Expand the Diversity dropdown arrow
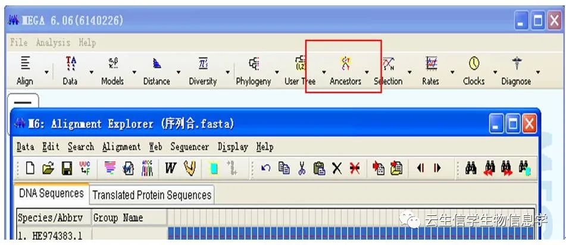 click(228, 72)
